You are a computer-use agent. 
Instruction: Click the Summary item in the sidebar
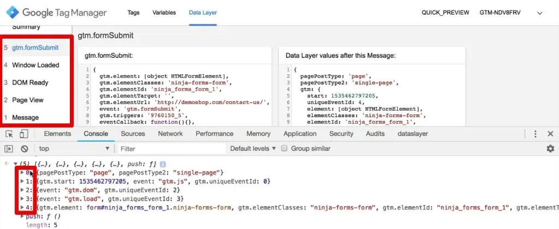pyautogui.click(x=26, y=27)
